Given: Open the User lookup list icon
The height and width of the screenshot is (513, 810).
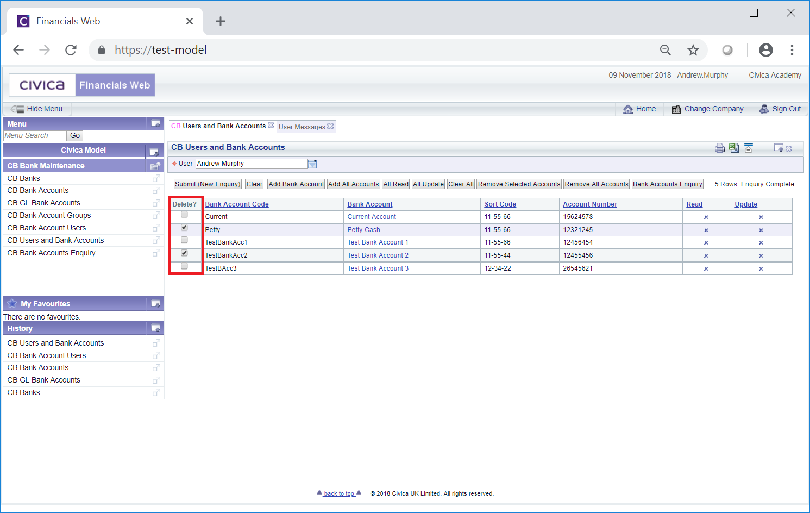Looking at the screenshot, I should 312,164.
